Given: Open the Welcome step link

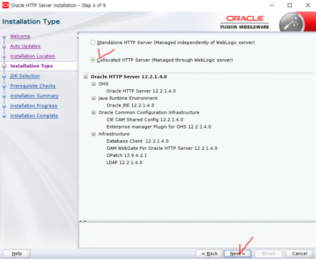Looking at the screenshot, I should click(x=20, y=36).
